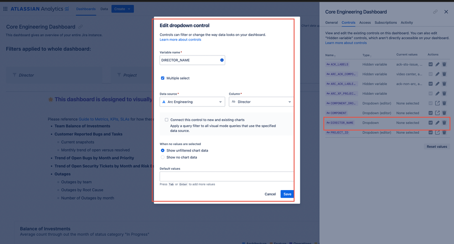454x244 pixels.
Task: Delete the ARC_XP_PROJEC control
Action: tap(444, 93)
